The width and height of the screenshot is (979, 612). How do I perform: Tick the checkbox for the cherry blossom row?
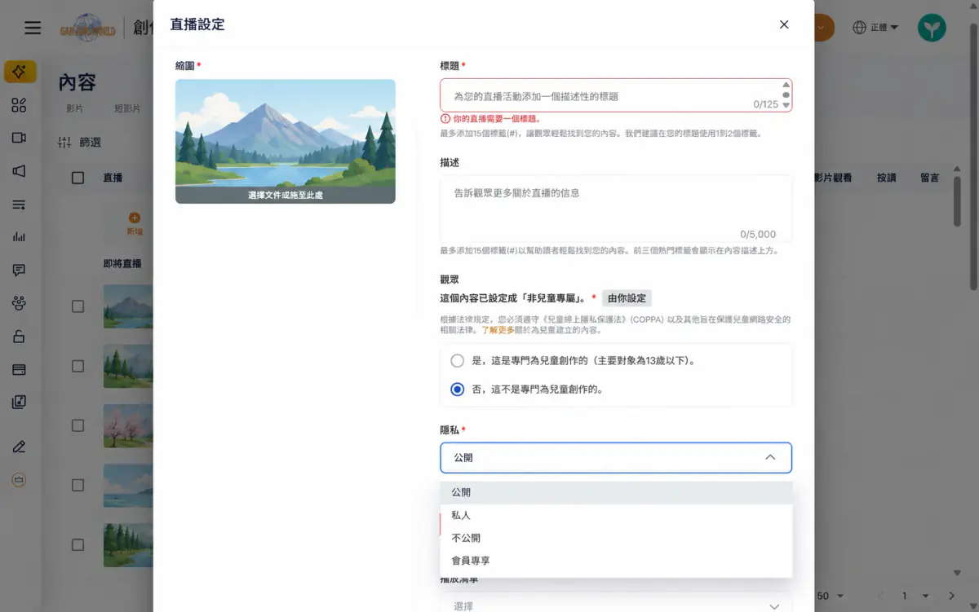click(78, 425)
